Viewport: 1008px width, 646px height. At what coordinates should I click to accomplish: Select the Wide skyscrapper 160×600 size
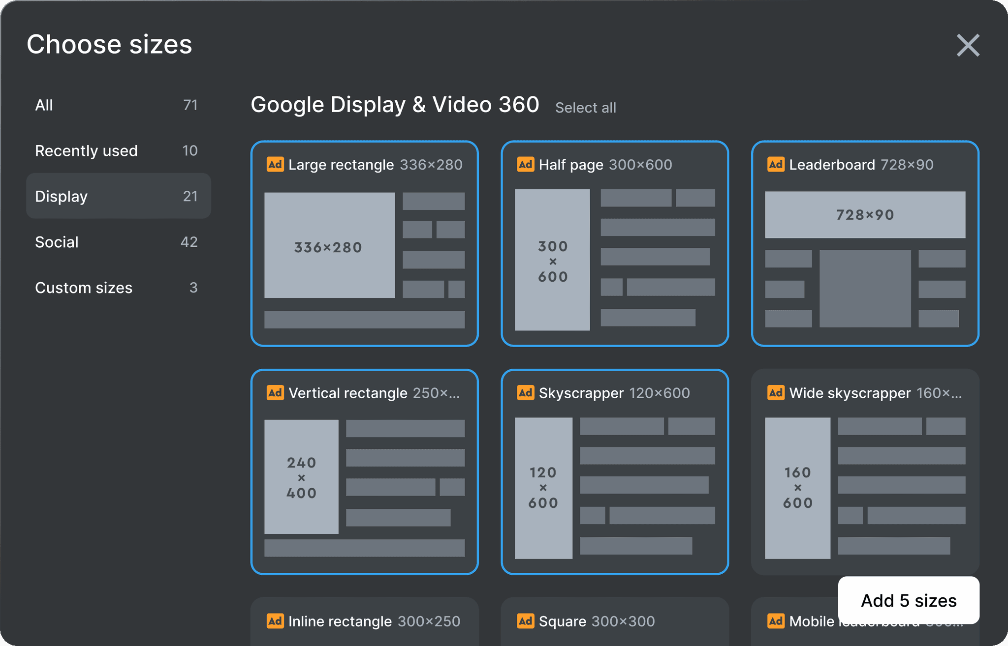click(865, 472)
